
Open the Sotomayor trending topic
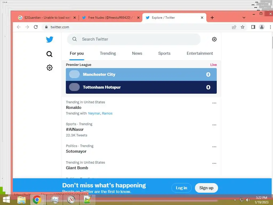pyautogui.click(x=76, y=151)
